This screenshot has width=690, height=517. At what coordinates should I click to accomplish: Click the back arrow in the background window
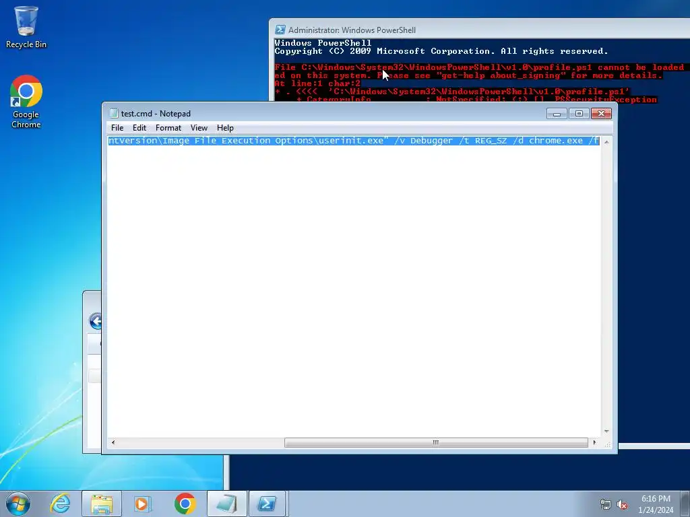(95, 321)
